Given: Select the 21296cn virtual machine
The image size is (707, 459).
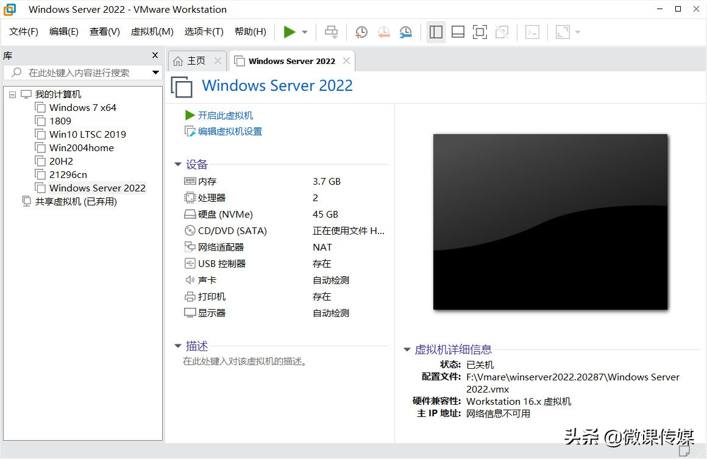Looking at the screenshot, I should click(68, 174).
